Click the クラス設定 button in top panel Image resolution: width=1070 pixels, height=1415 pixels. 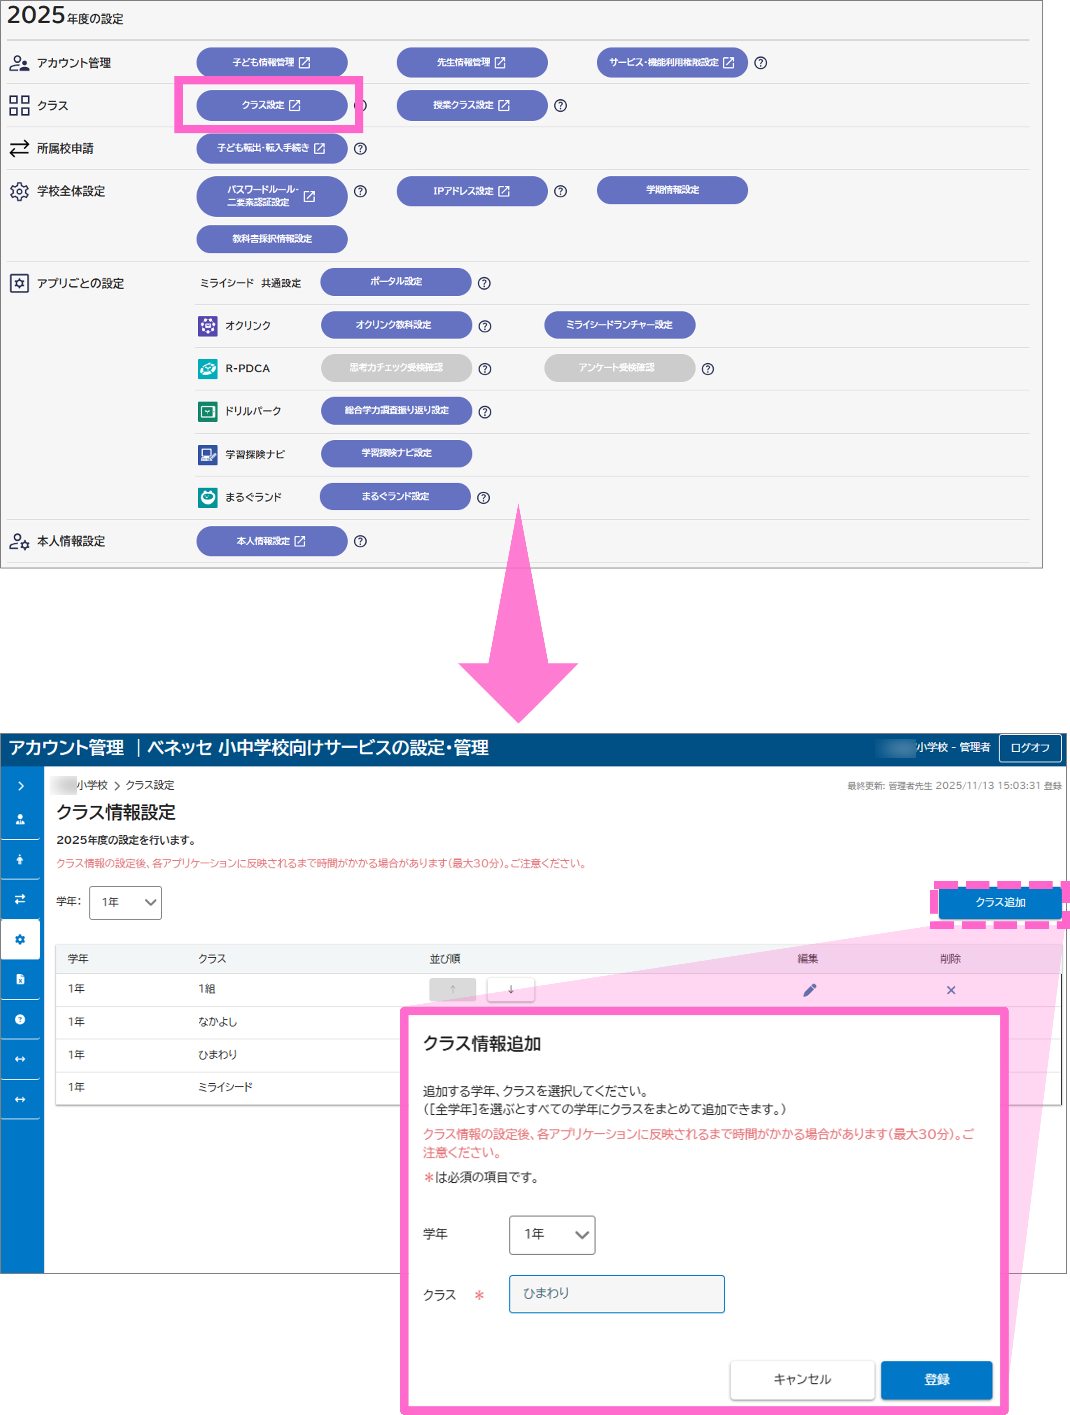click(x=271, y=105)
